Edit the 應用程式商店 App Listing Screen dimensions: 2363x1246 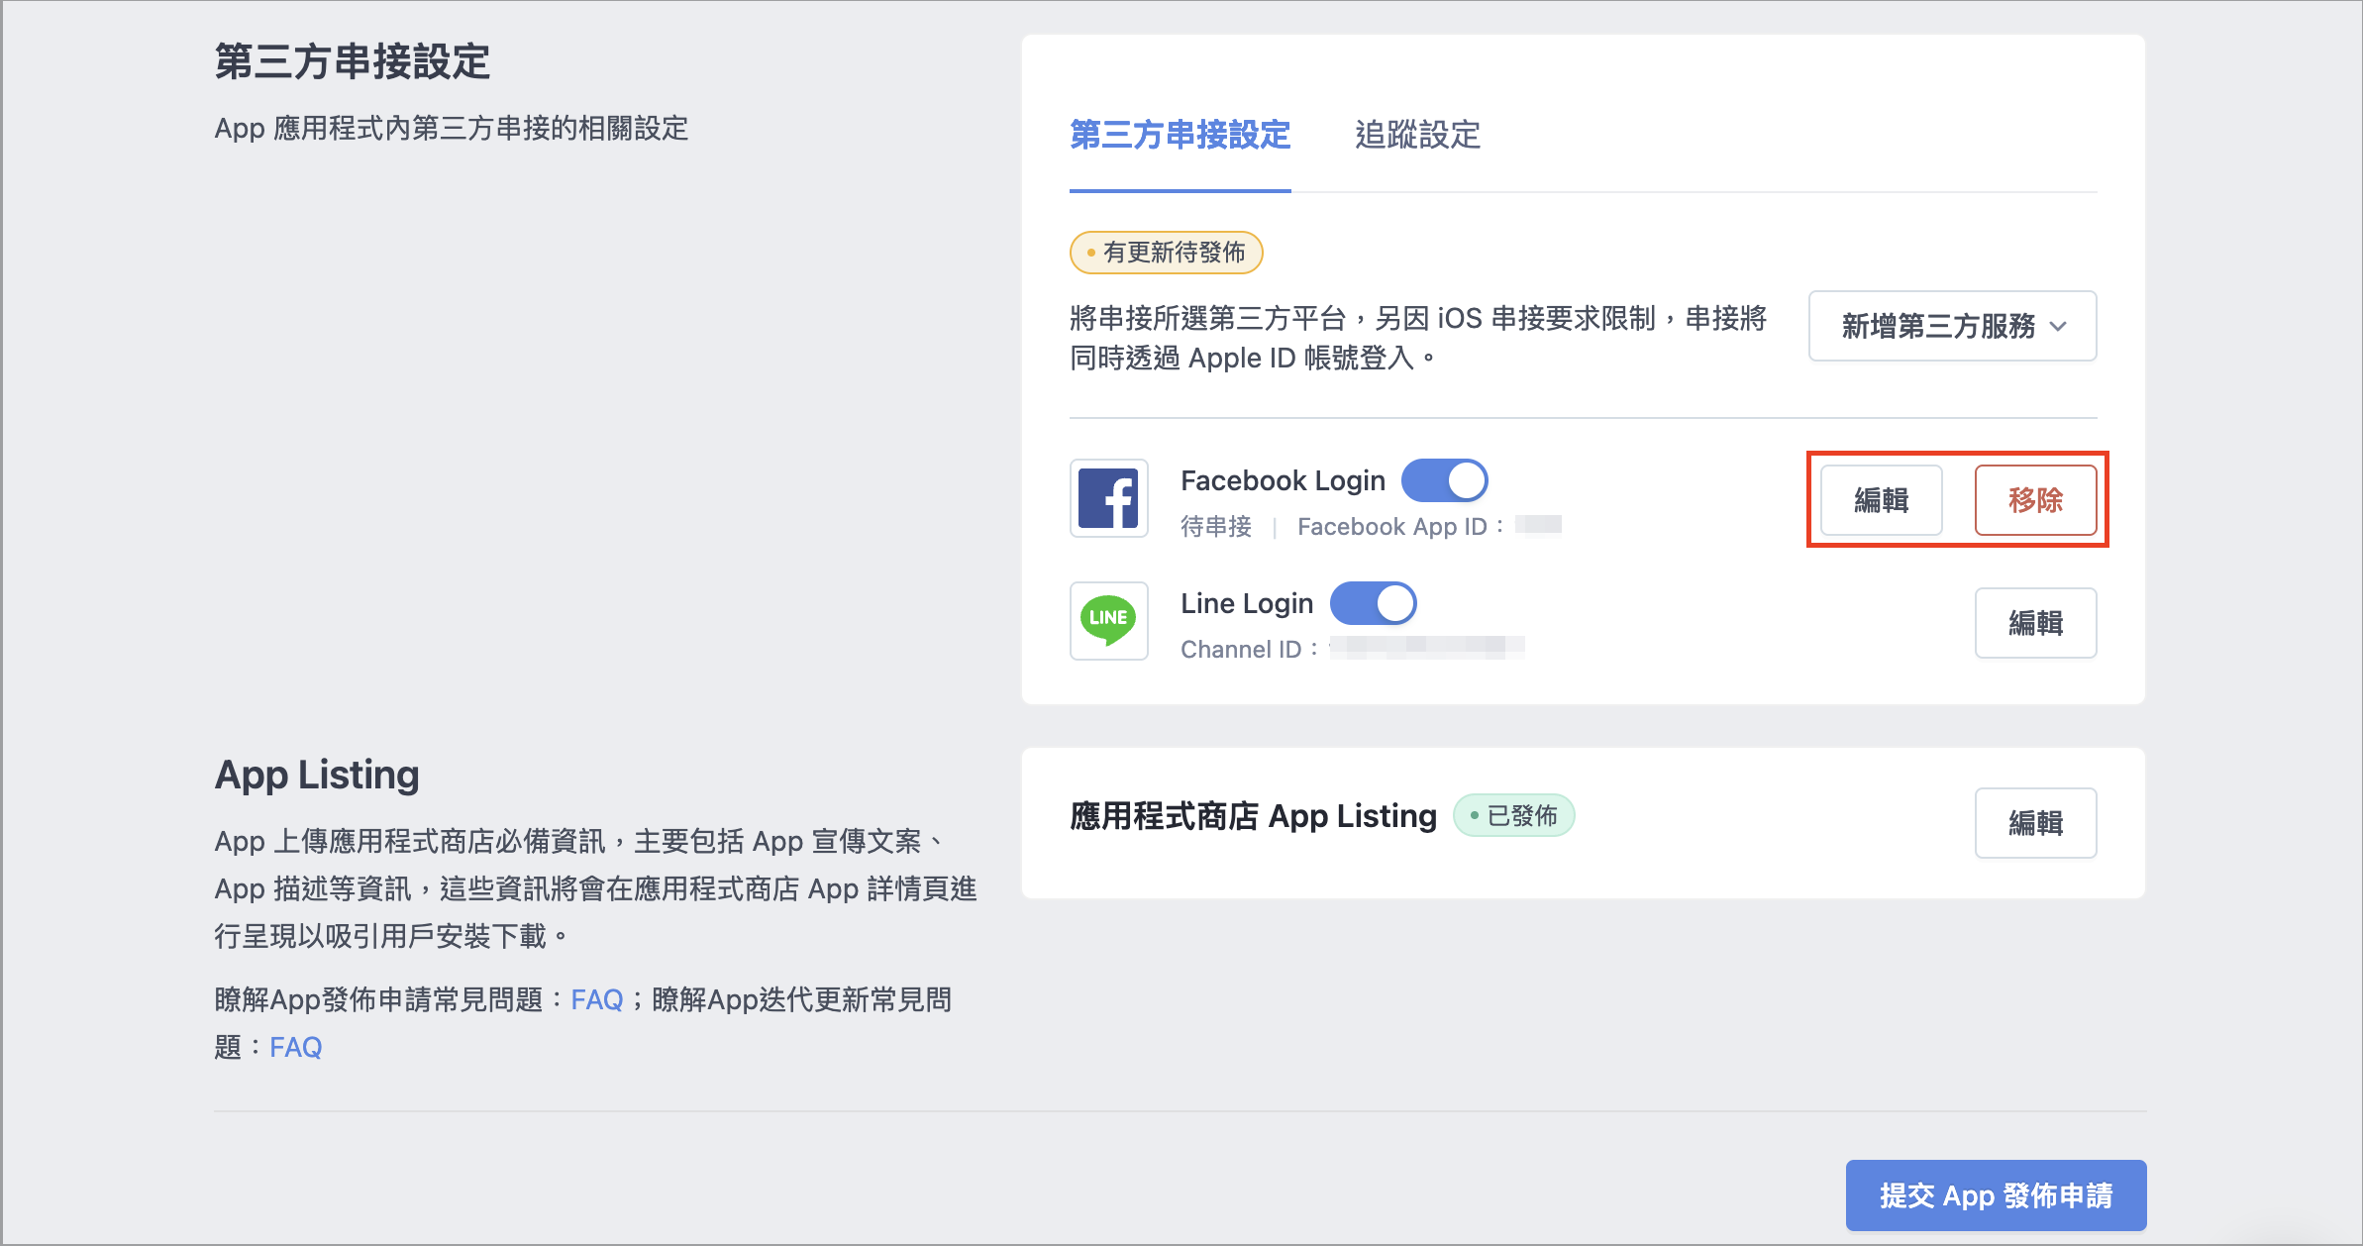pyautogui.click(x=2035, y=823)
